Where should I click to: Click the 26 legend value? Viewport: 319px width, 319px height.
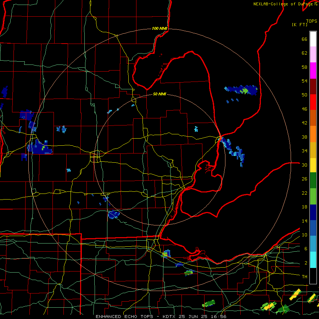click(x=304, y=179)
